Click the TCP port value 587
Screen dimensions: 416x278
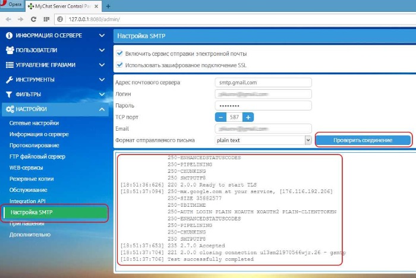(234, 117)
